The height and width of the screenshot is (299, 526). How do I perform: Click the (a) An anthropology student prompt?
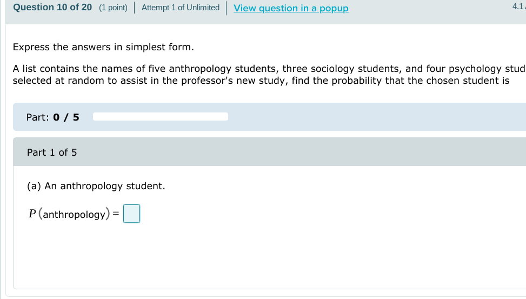(x=96, y=186)
